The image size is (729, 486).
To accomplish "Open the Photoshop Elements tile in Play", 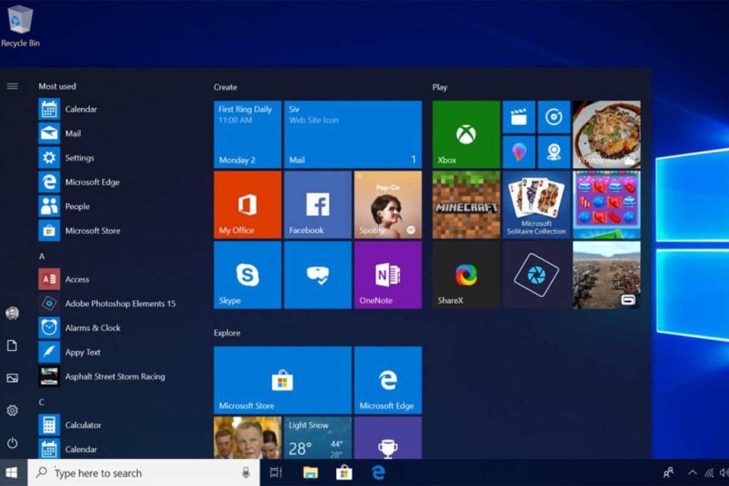I will click(x=536, y=275).
